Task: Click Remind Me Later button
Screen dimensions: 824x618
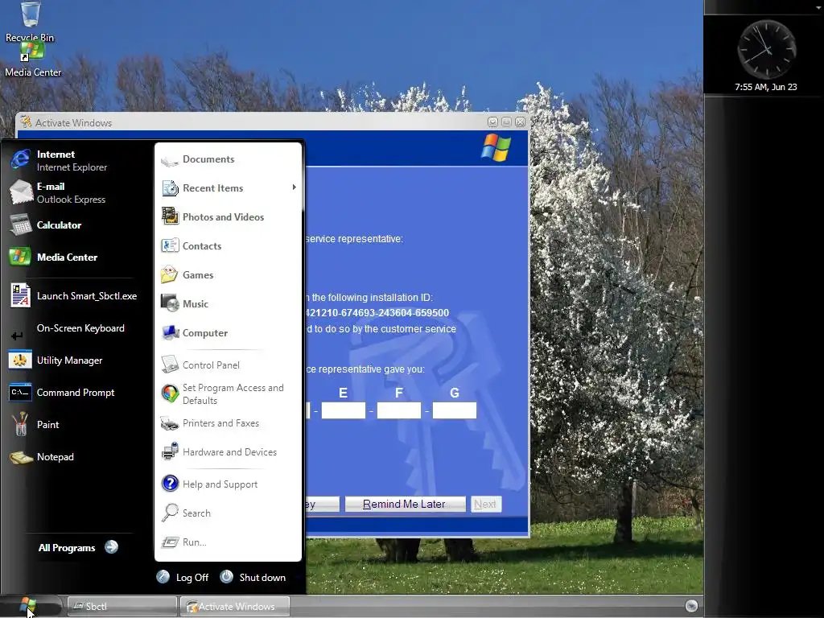Action: click(405, 504)
